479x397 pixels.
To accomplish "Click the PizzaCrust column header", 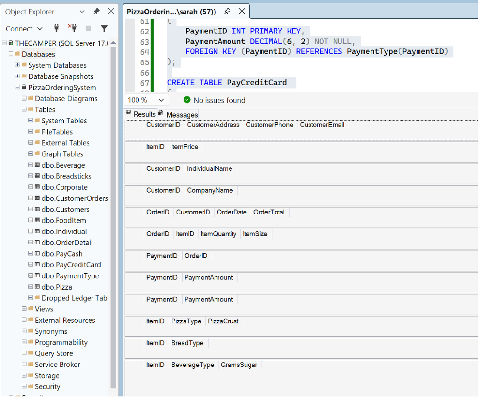I will coord(223,321).
